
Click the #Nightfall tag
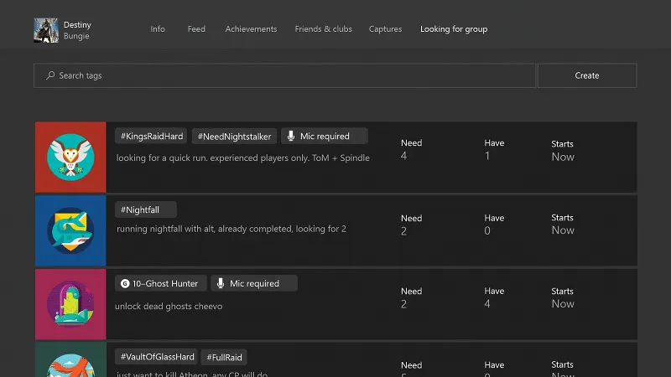tap(146, 209)
